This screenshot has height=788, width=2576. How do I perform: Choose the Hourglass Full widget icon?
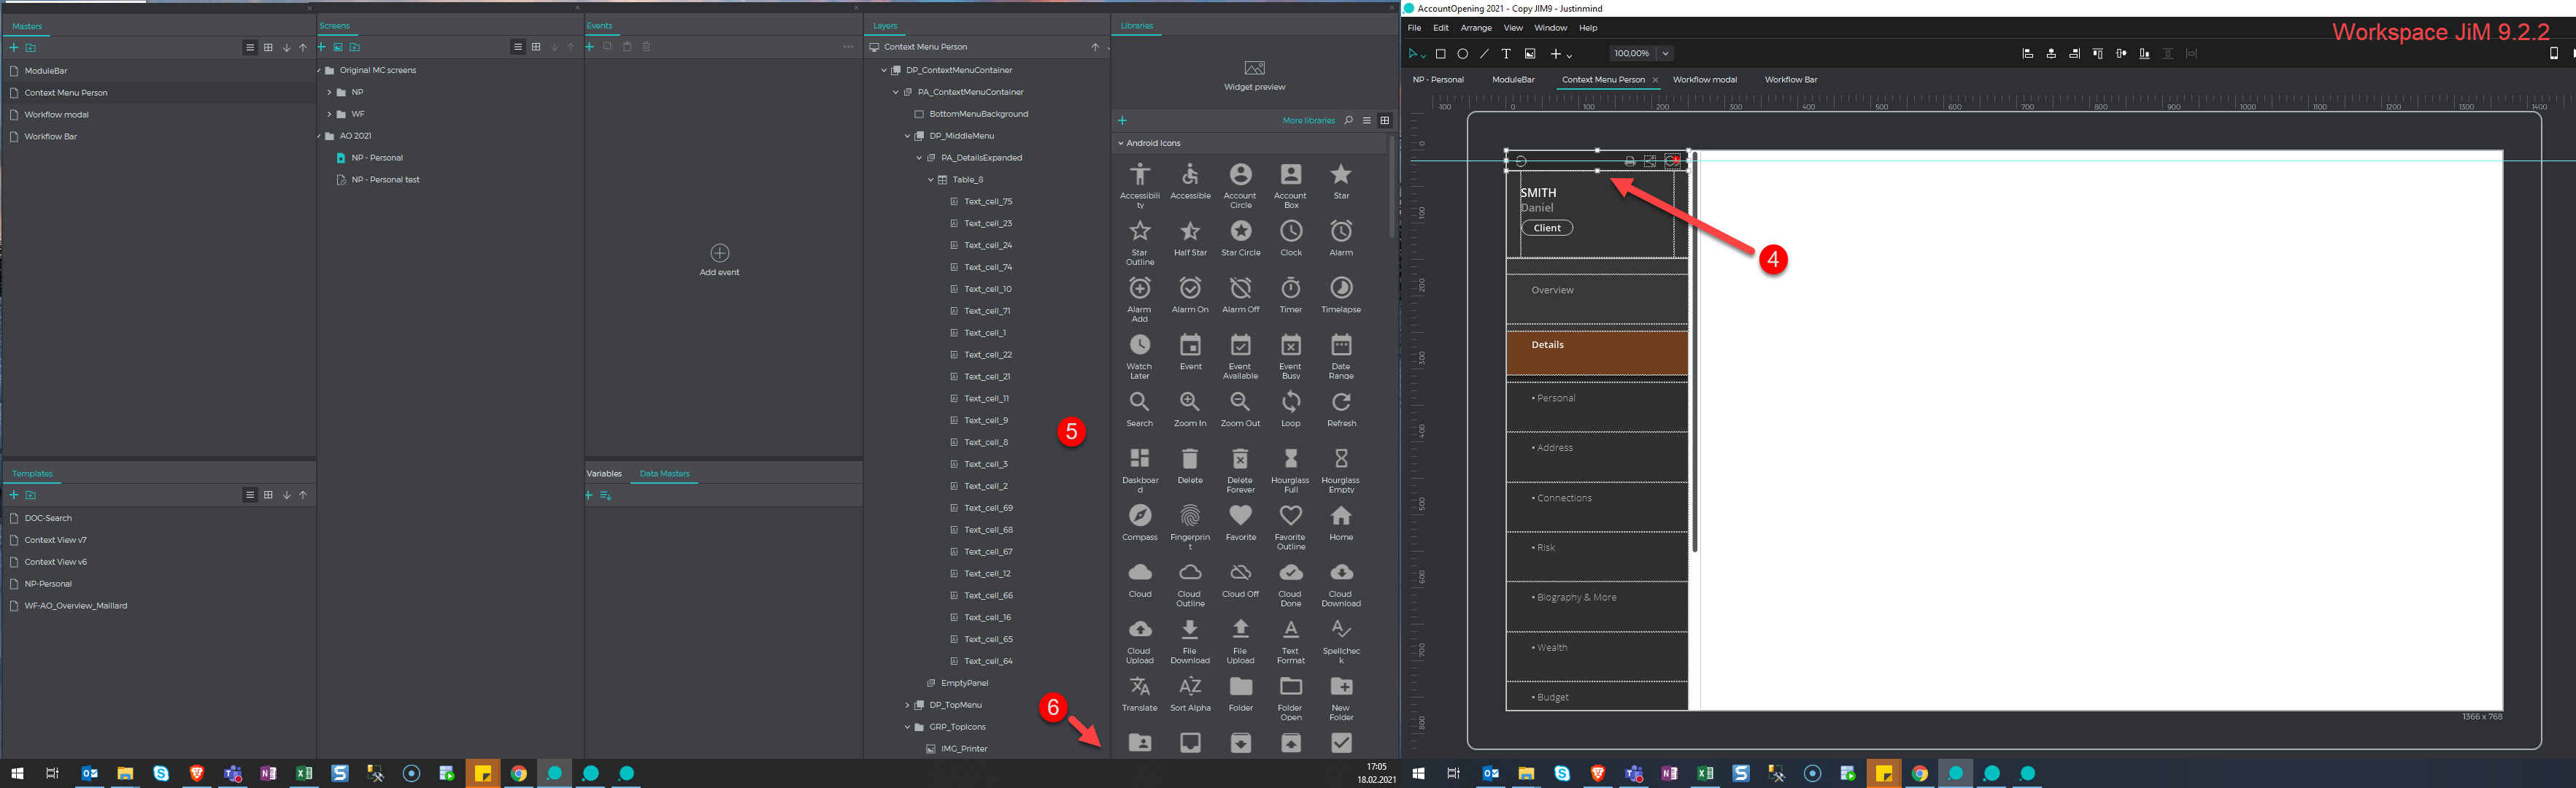1291,459
